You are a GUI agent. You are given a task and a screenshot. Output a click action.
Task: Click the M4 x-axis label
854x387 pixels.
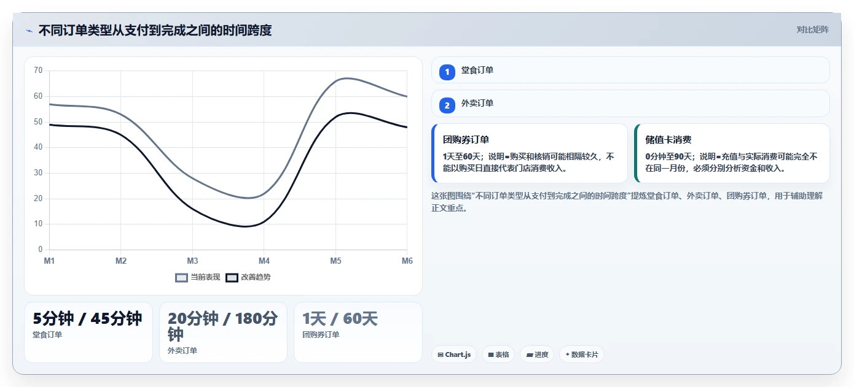coord(264,261)
